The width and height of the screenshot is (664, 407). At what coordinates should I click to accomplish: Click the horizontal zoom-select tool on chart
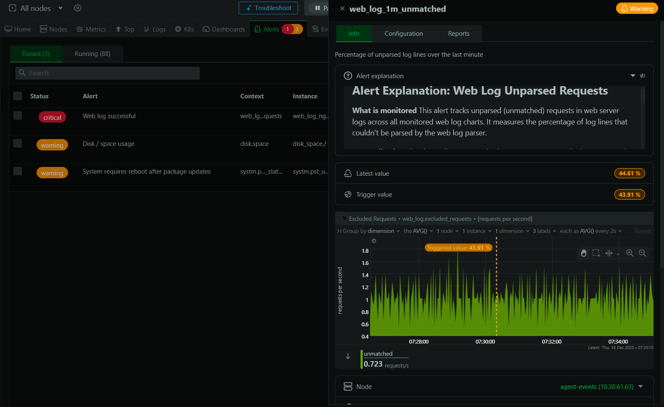(x=609, y=253)
